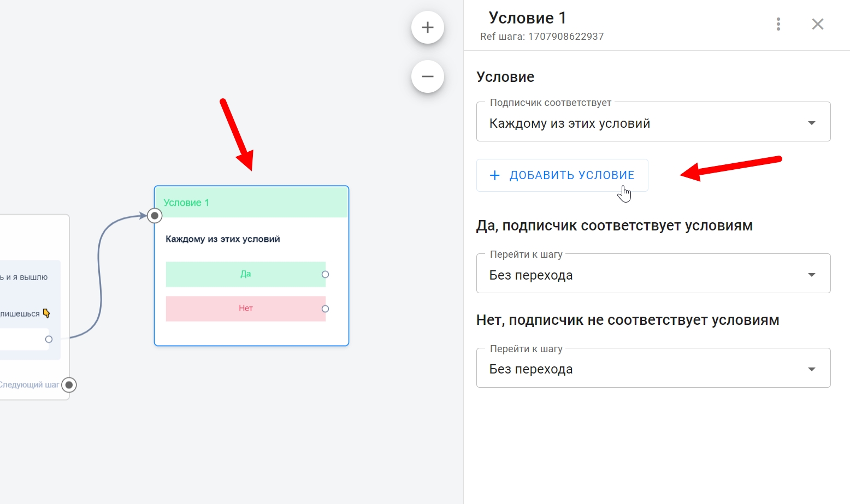
Task: Expand Перейти к шагу under Нет section
Action: [x=653, y=369]
